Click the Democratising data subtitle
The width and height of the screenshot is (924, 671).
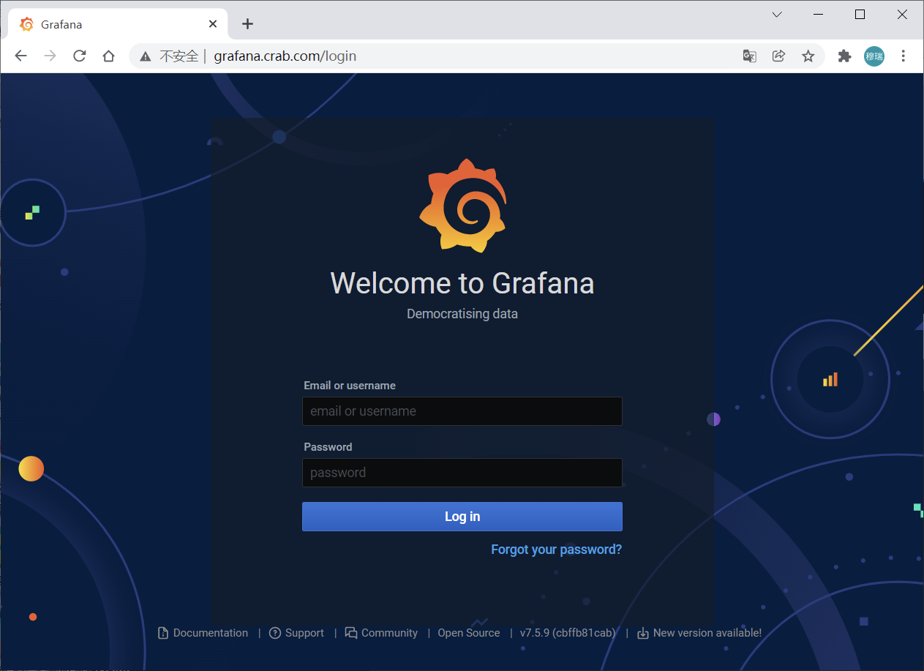click(x=462, y=314)
